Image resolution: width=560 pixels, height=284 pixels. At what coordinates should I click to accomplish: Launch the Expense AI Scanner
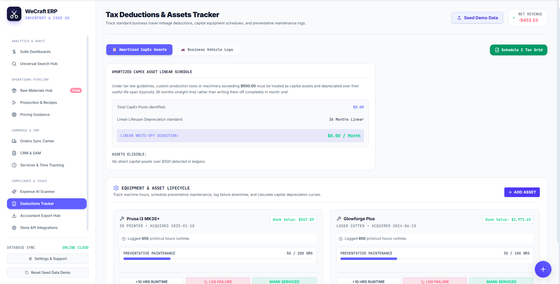[x=47, y=192]
